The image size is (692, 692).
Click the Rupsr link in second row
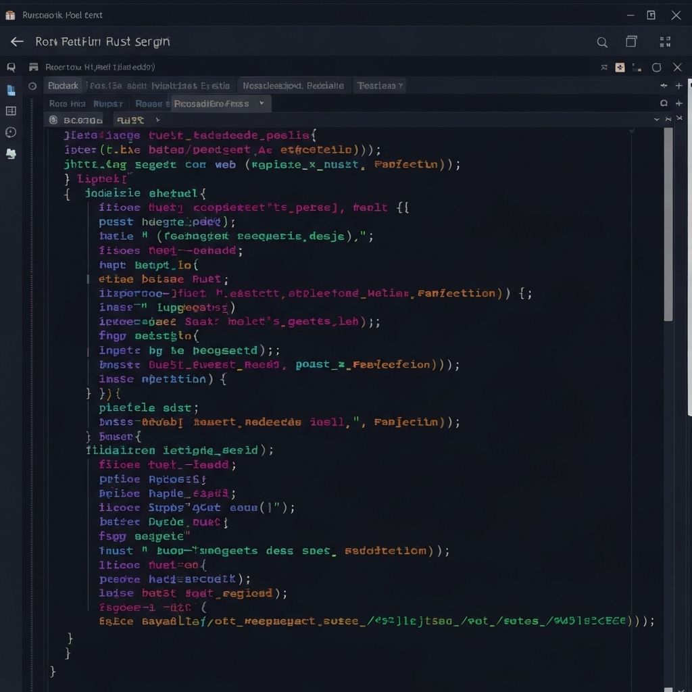coord(108,103)
